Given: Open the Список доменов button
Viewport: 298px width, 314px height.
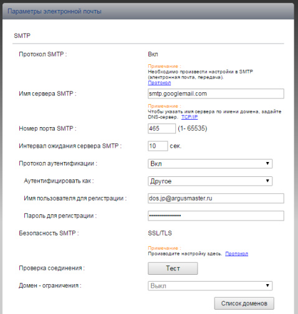Looking at the screenshot, I should point(244,303).
